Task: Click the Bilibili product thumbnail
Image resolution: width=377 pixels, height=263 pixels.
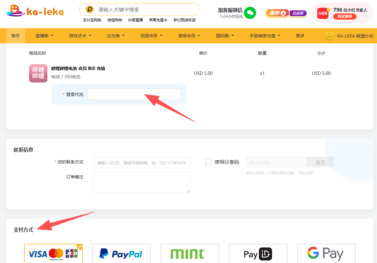Action: coord(38,73)
